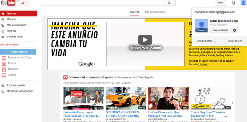Click into the search input field
This screenshot has height=122, width=247.
(x=102, y=3)
